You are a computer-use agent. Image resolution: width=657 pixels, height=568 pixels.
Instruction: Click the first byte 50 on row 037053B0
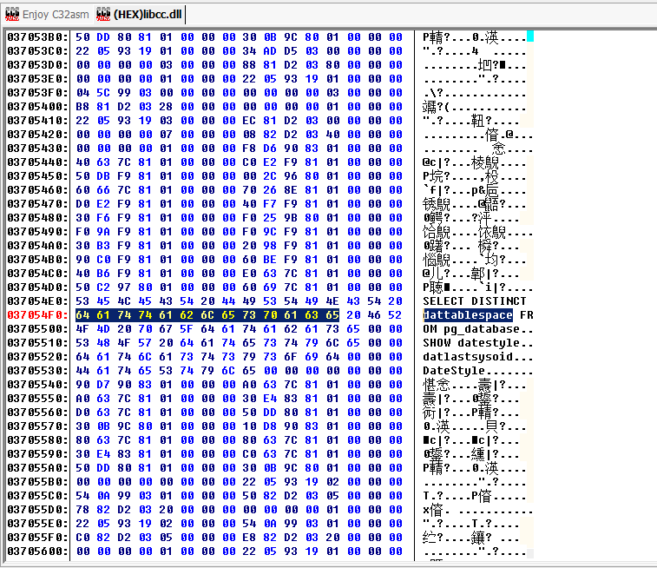coord(82,36)
